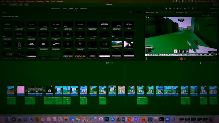The image size is (219, 123).
Task: Open clip filter and audio effects icon
Action: 192,9
